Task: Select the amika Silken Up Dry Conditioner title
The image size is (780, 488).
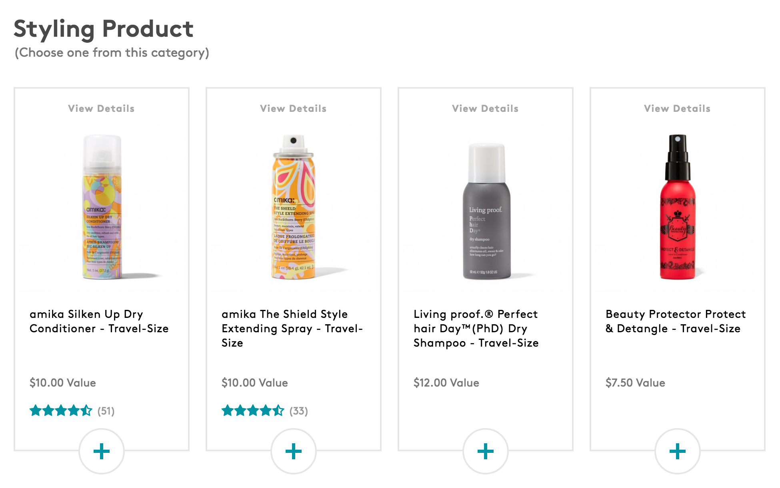Action: point(99,321)
